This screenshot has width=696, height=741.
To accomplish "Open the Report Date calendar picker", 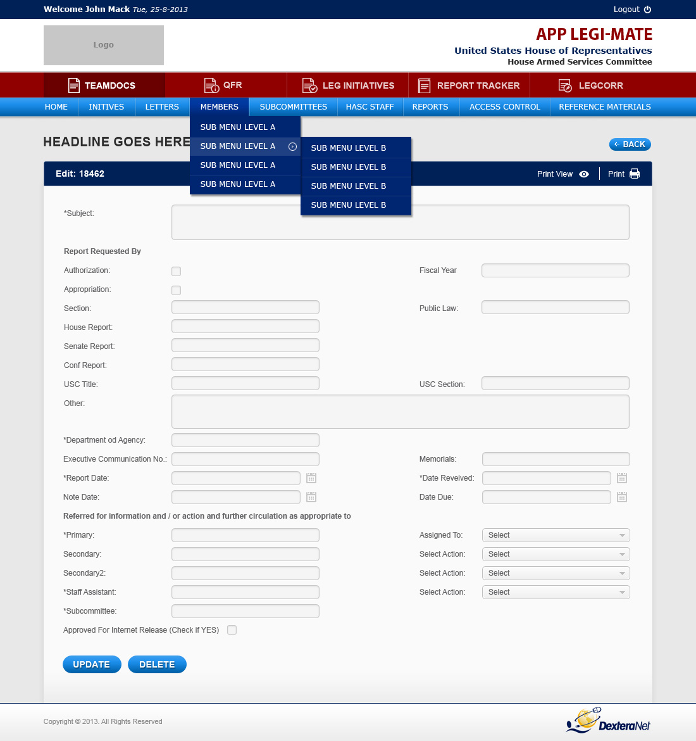I will [311, 478].
